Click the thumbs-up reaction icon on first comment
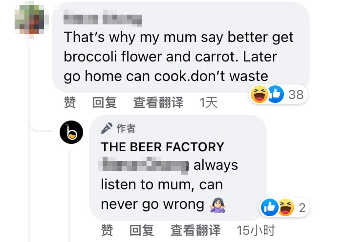 tap(276, 94)
